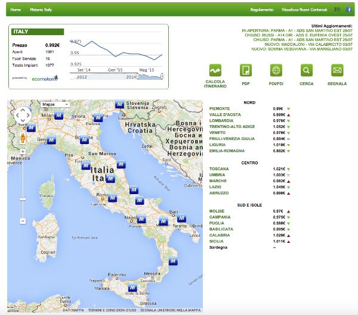Click the Street View pegman icon

click(23, 139)
